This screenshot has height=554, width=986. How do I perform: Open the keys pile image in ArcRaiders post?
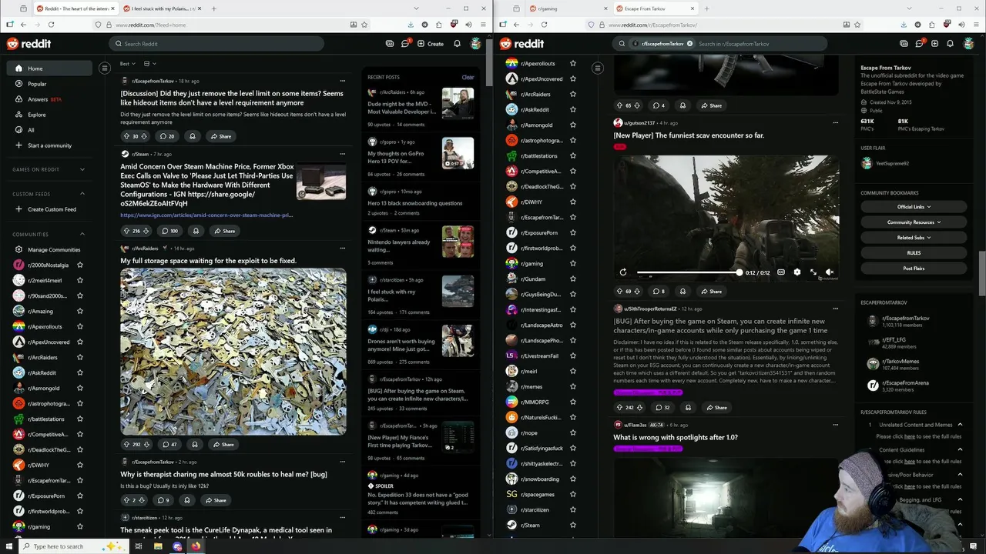click(x=233, y=352)
